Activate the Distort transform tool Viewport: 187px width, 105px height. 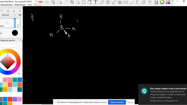(x=84, y=2)
